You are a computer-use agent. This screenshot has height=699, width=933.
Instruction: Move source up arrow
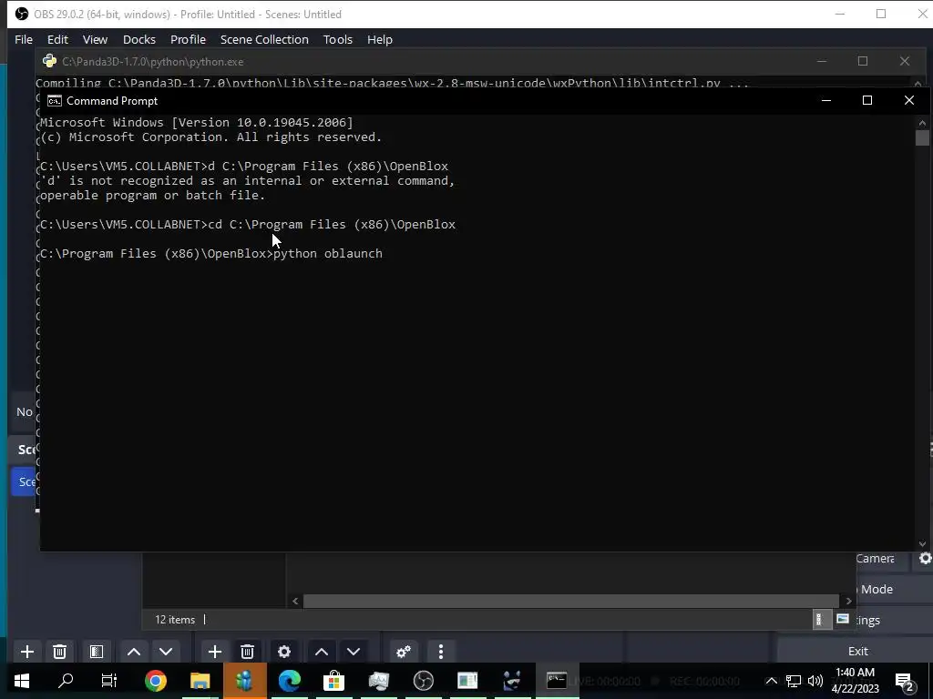point(322,652)
